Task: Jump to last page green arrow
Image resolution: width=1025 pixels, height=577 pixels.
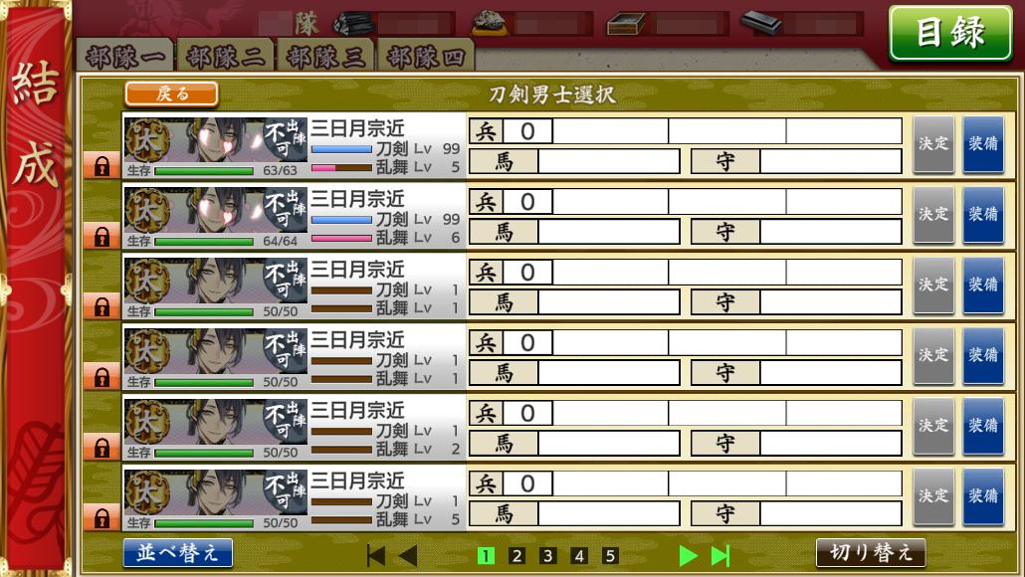Action: click(x=720, y=556)
